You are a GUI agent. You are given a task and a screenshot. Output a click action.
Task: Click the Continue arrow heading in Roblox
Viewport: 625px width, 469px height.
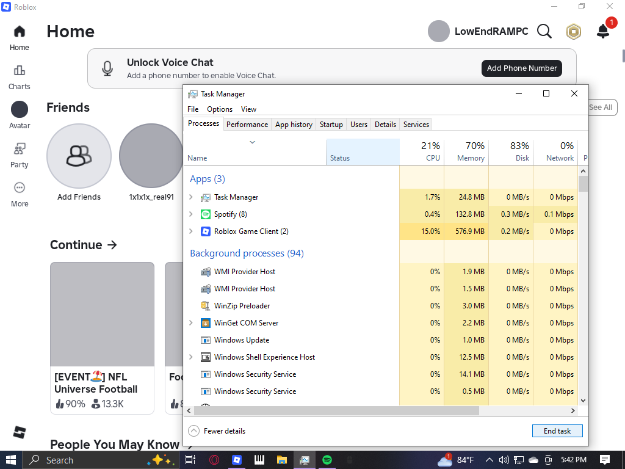coord(83,245)
